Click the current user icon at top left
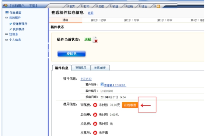Viewport: 210px width, 139px height. click(6, 6)
